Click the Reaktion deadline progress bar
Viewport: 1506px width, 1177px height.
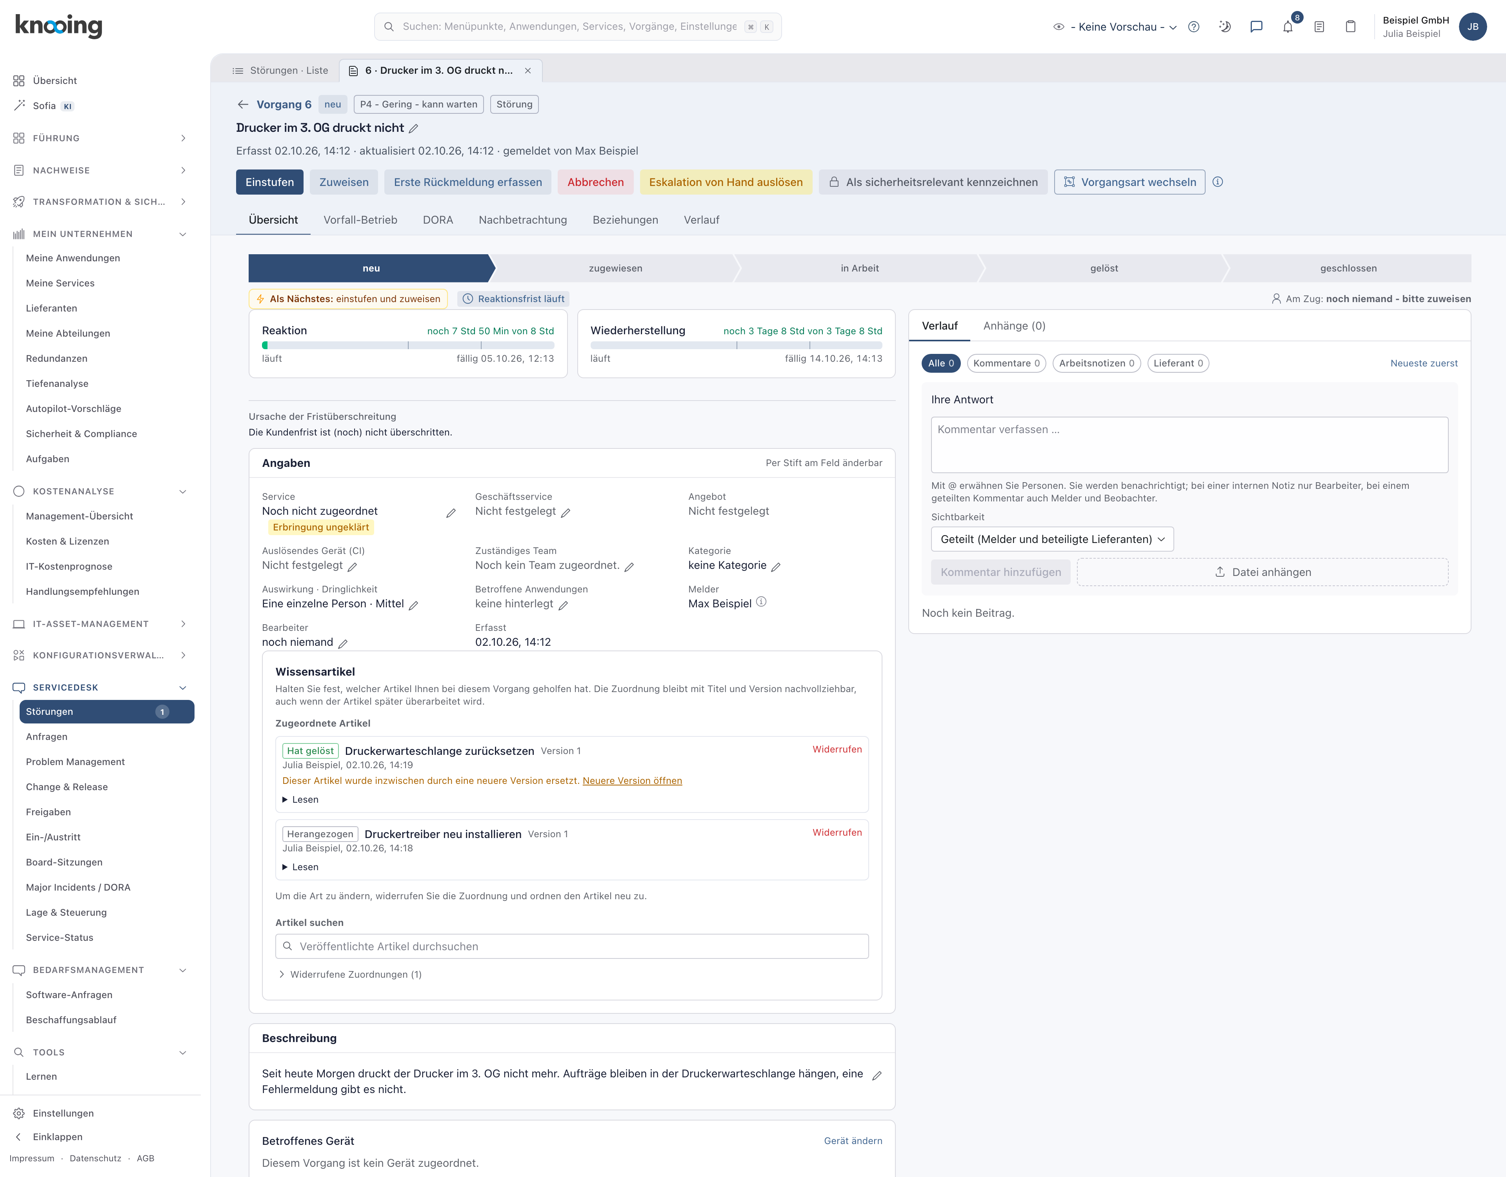point(407,345)
